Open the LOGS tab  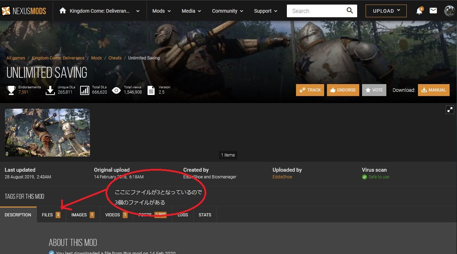tap(183, 215)
